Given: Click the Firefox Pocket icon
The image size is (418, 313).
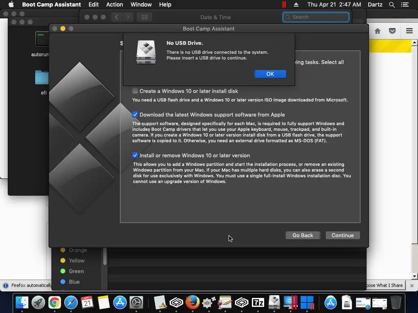Looking at the screenshot, I should [392, 31].
